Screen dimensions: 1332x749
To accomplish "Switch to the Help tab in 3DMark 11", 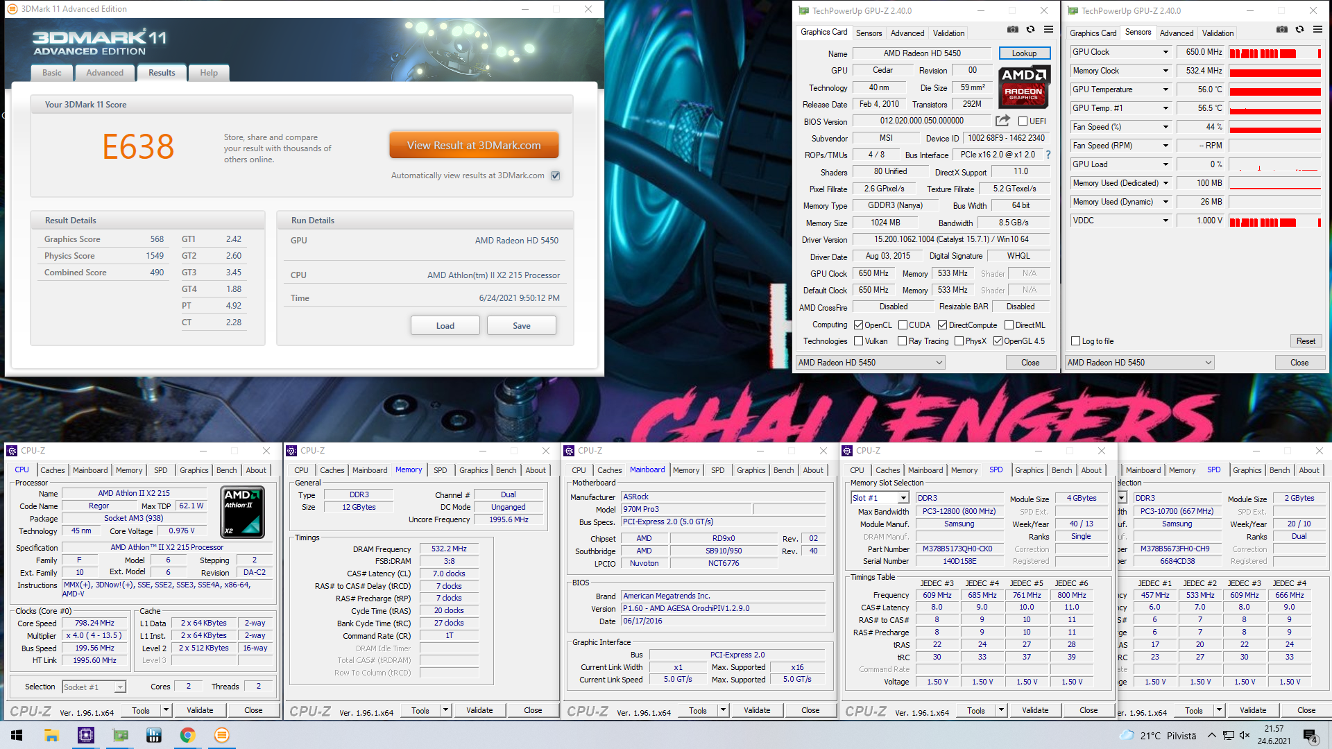I will coord(209,73).
